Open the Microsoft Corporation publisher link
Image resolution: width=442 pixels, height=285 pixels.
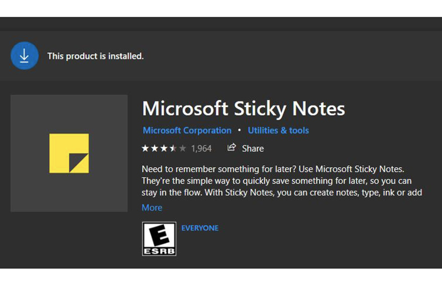tap(187, 130)
